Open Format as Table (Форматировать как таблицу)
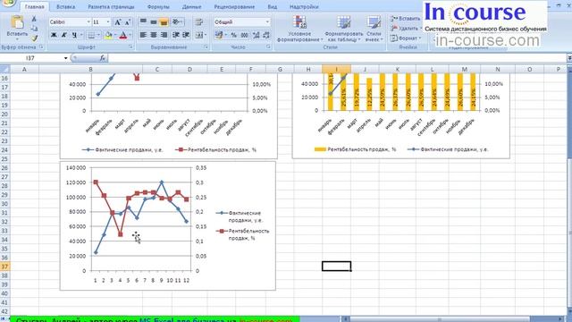572x322 pixels. coord(343,29)
